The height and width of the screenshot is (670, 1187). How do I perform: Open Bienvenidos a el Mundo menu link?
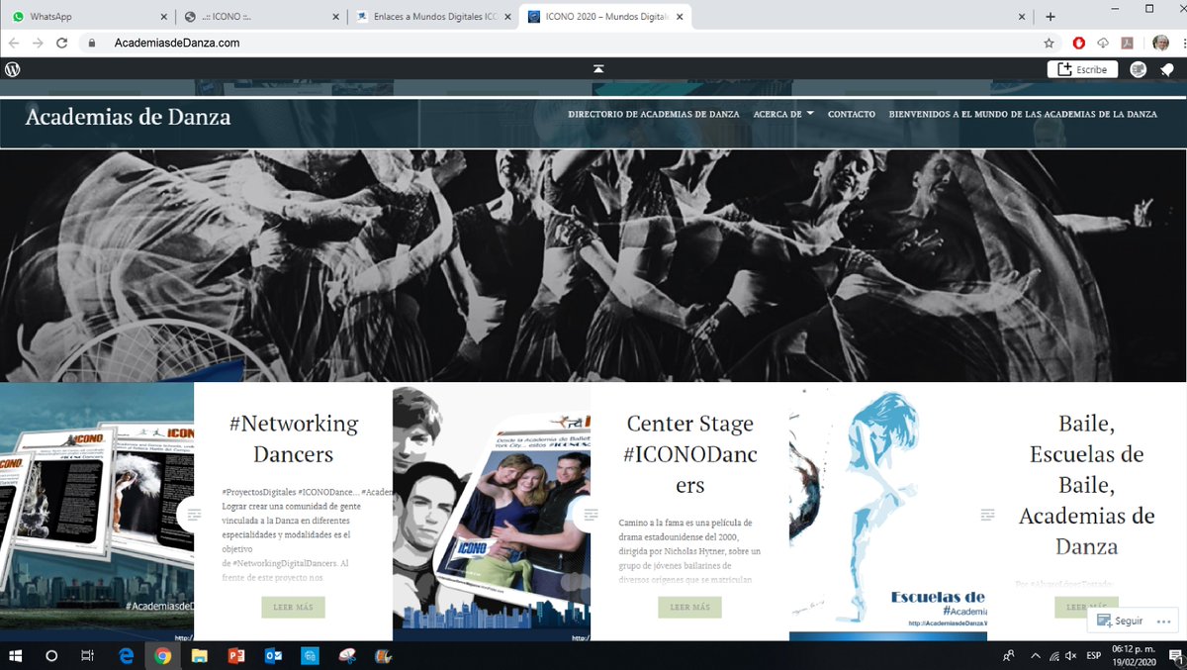tap(1023, 114)
